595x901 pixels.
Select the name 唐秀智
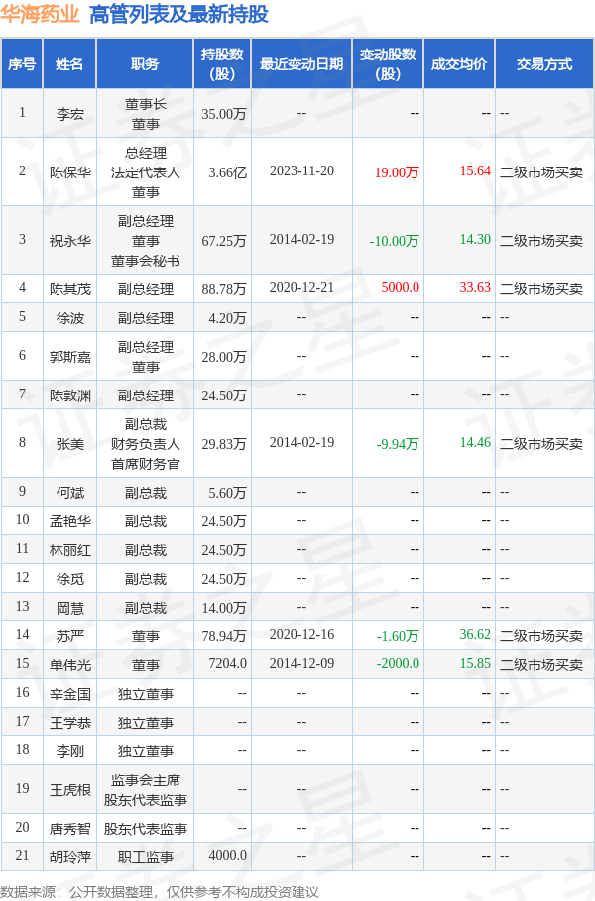(70, 829)
